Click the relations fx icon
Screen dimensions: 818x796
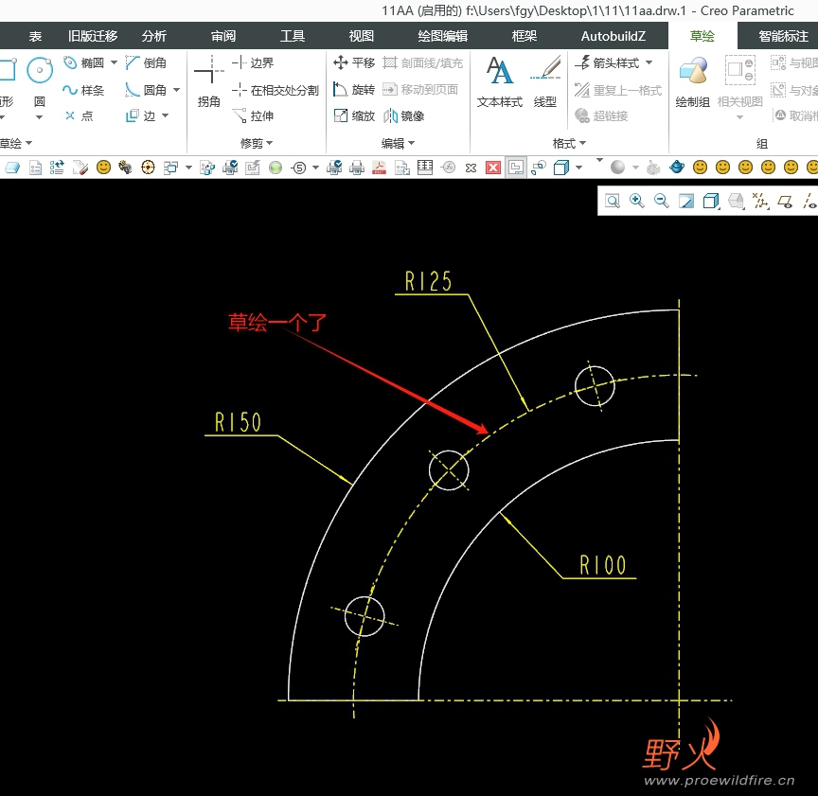(x=448, y=168)
